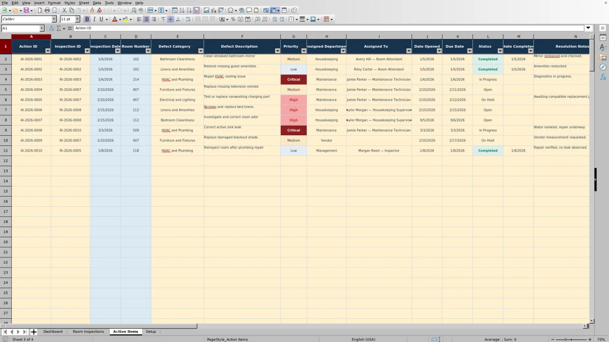Click the Cut scissors icon
This screenshot has height=342, width=609.
pos(64,10)
